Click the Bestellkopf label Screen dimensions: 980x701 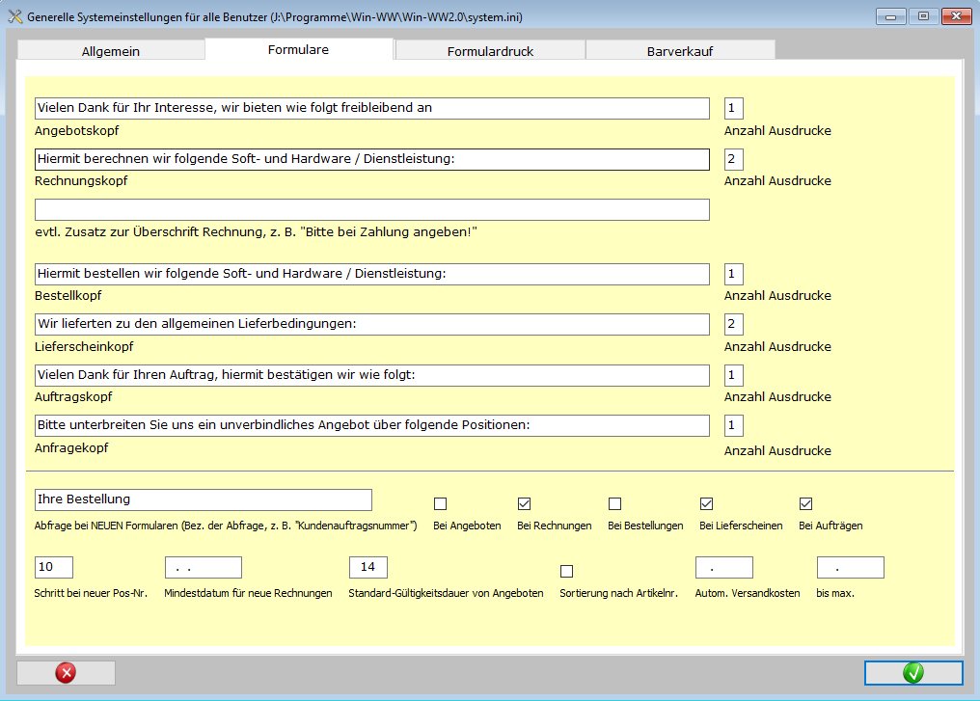tap(68, 295)
